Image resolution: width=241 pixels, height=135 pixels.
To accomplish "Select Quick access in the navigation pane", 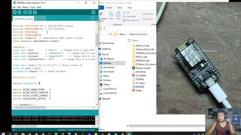I will 108,43.
